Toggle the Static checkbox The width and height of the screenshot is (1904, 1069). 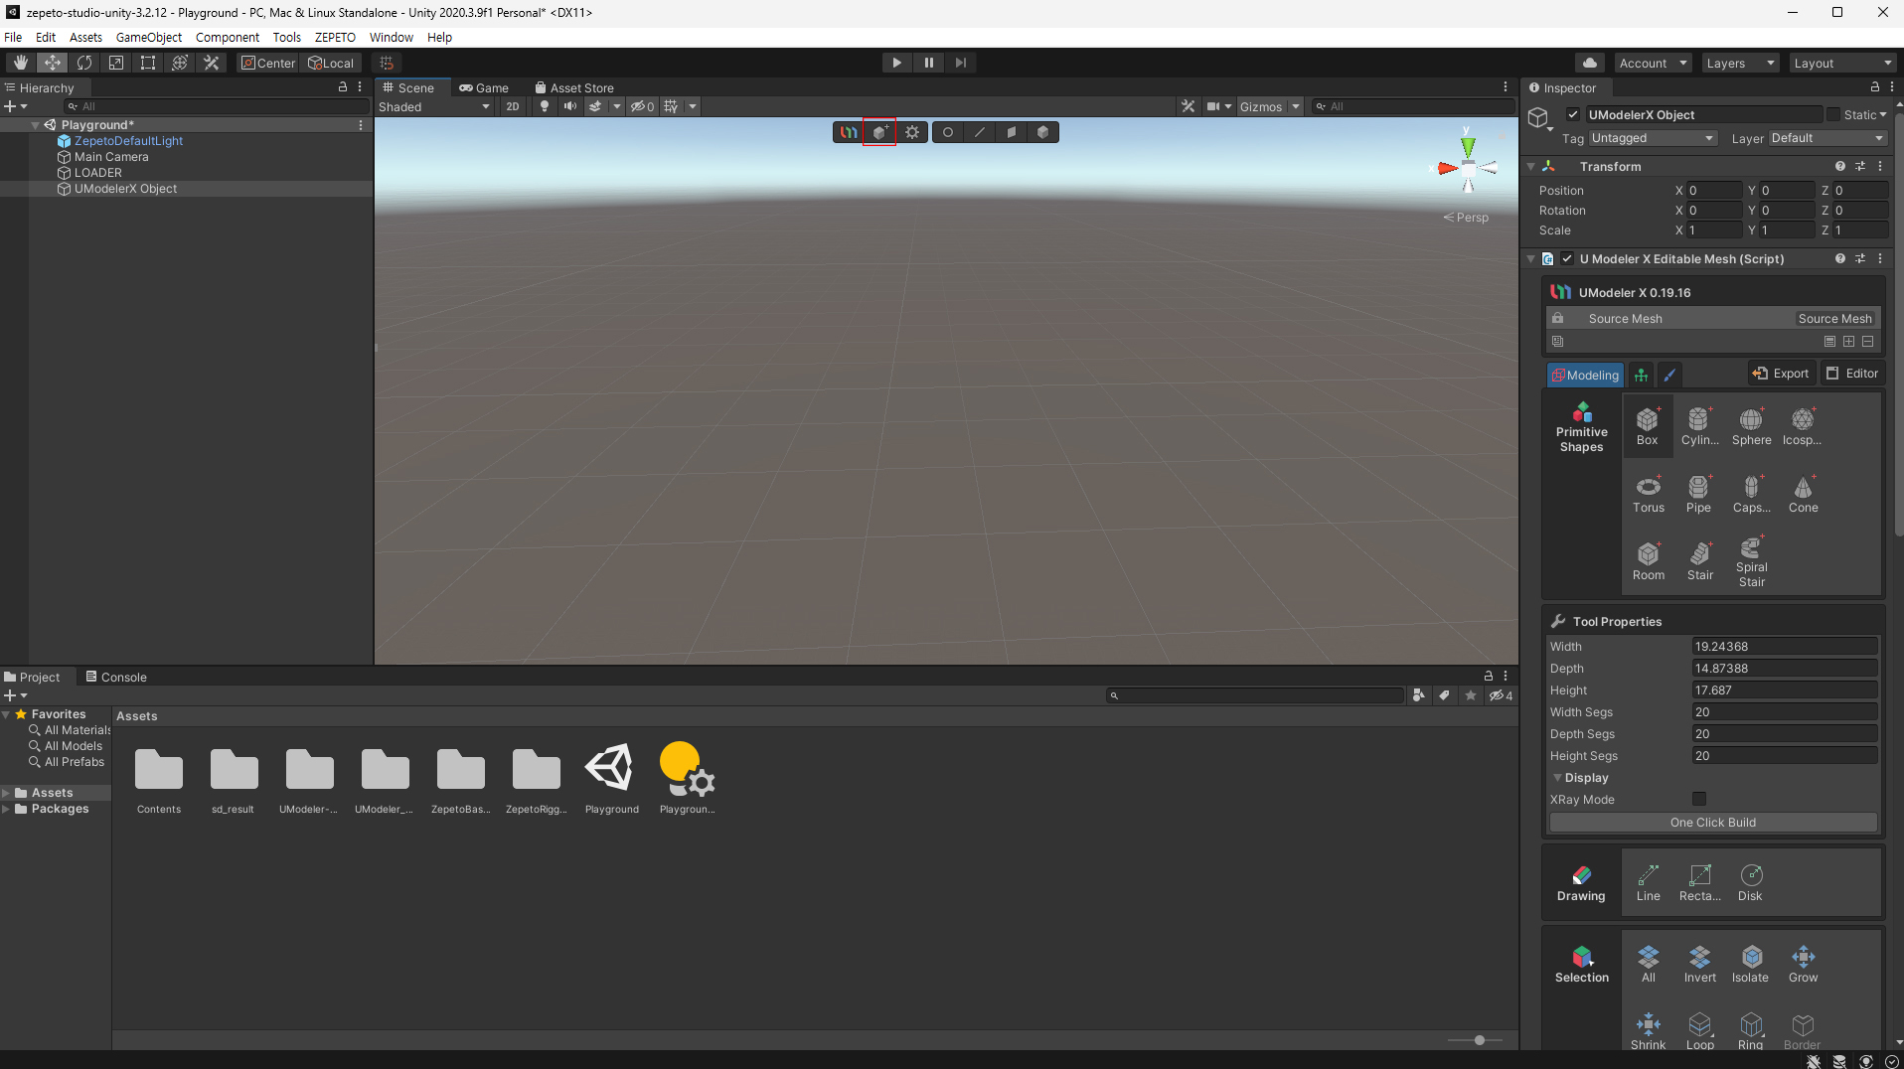tap(1833, 114)
